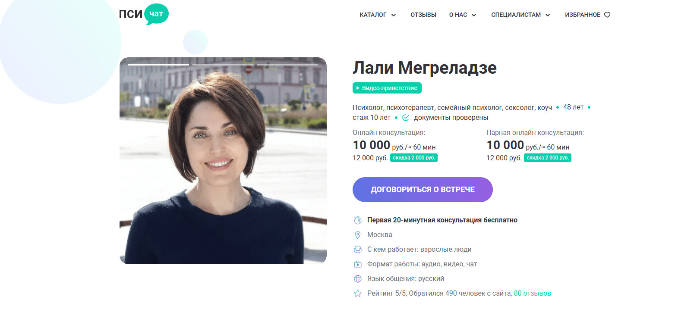Click Договориться о встрече button
Image resolution: width=697 pixels, height=309 pixels.
pyautogui.click(x=423, y=190)
